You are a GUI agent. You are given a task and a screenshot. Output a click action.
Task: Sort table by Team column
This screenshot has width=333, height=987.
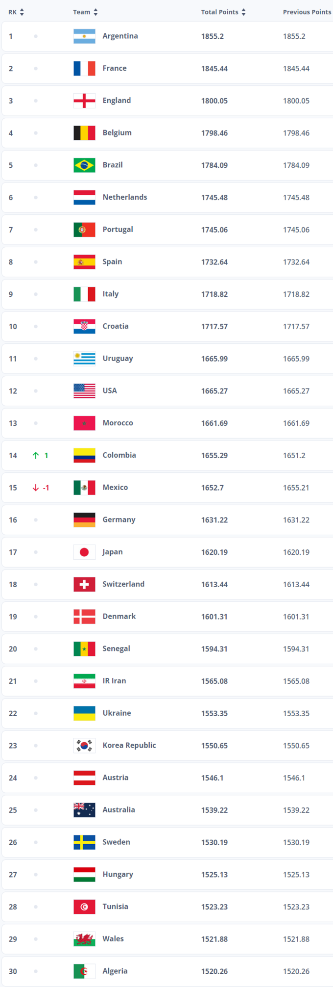85,12
